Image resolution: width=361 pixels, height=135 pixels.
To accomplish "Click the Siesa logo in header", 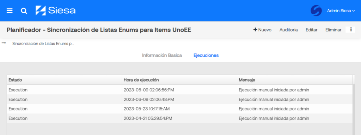I will (x=55, y=11).
